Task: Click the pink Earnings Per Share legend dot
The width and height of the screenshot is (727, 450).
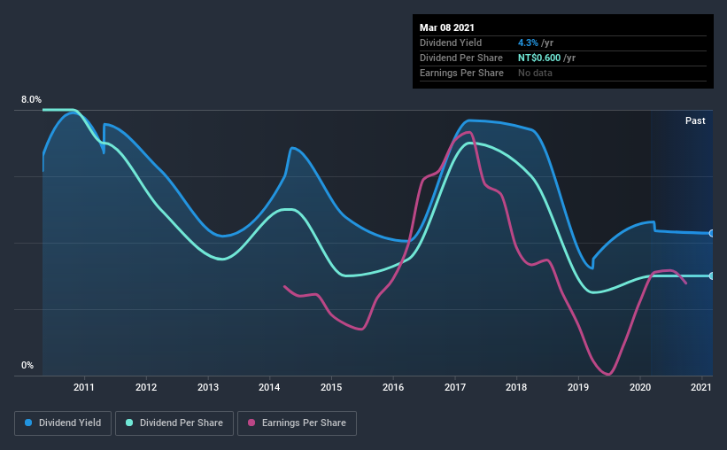Action: [251, 423]
